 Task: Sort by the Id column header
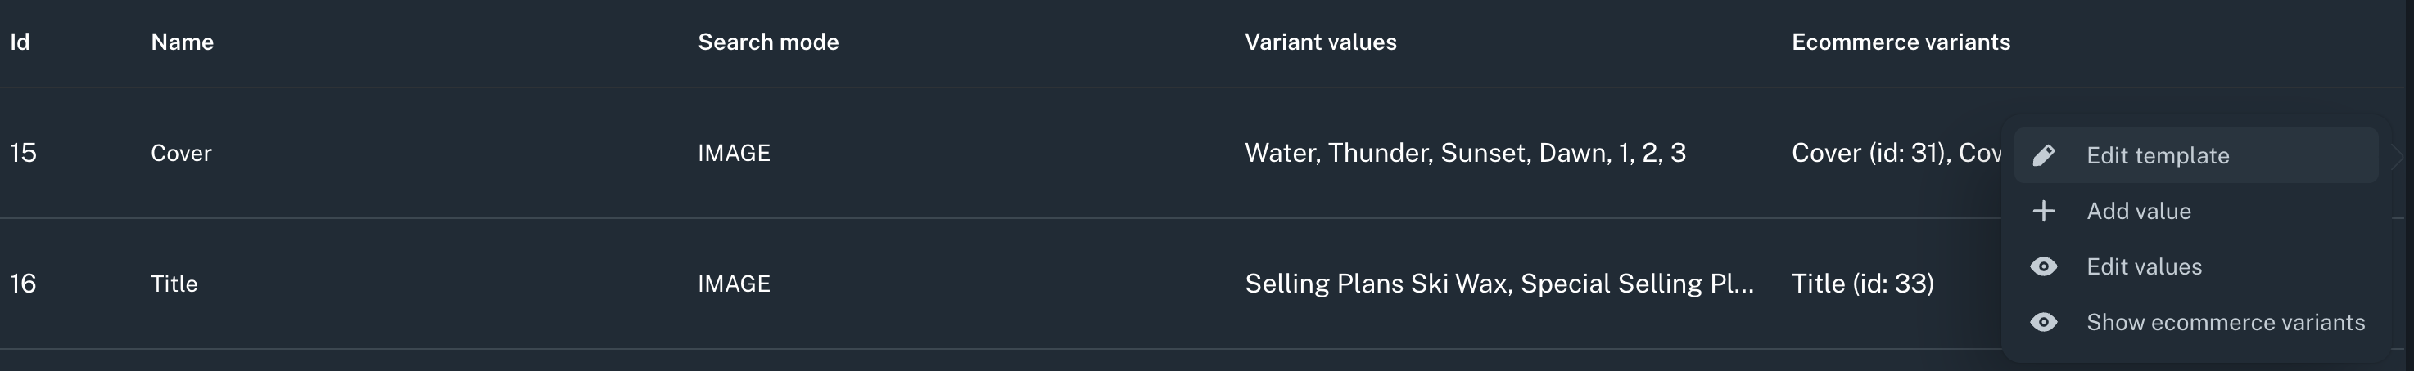click(20, 42)
